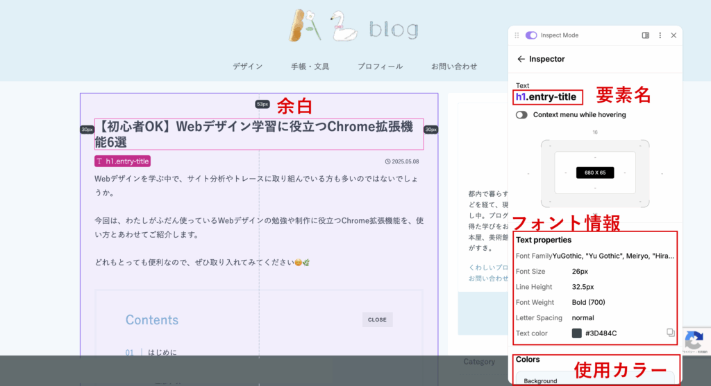The image size is (711, 386).
Task: Click the 680 X 65 dimension box
Action: pos(595,173)
